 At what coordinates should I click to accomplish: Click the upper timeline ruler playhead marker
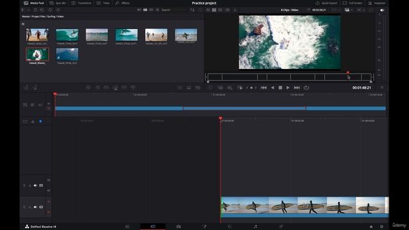click(55, 94)
